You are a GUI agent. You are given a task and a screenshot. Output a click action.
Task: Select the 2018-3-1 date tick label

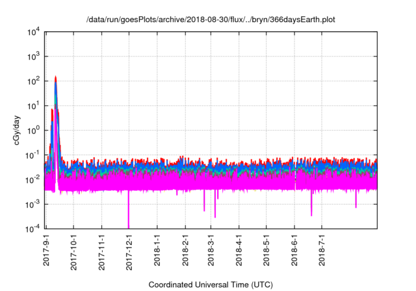tap(211, 251)
